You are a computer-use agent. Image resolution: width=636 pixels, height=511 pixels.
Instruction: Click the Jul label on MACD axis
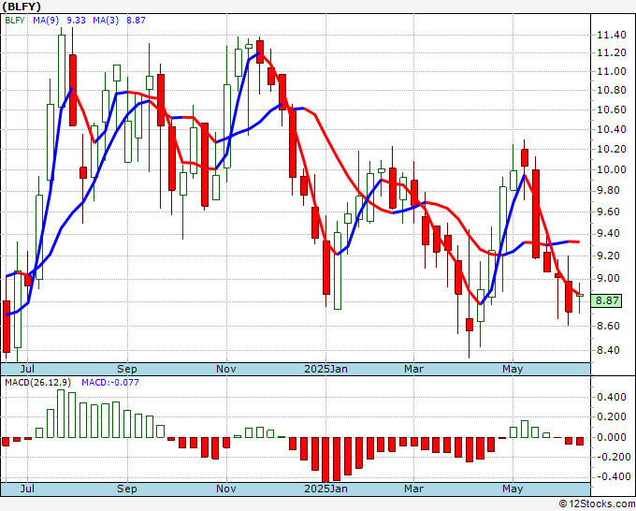27,489
